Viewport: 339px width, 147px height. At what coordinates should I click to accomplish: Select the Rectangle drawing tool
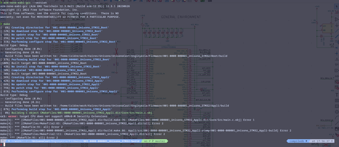click(x=337, y=106)
